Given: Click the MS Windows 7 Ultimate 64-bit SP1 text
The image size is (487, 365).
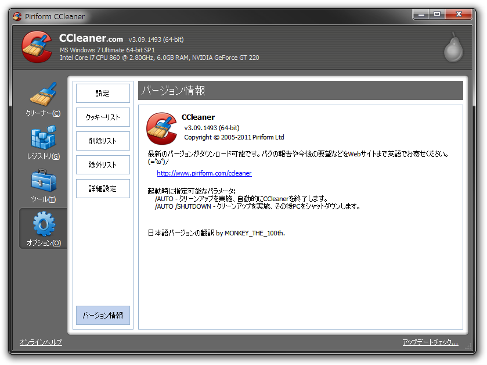Looking at the screenshot, I should pos(107,50).
